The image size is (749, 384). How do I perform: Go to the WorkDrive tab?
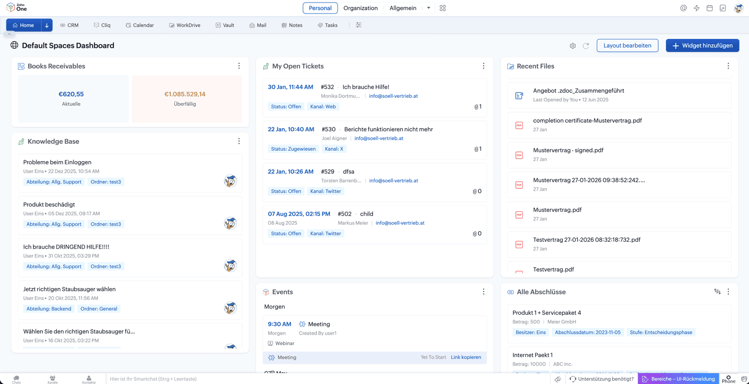click(185, 25)
